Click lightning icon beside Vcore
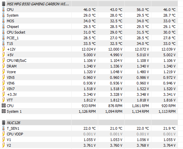The image size is (183, 149). (x=4, y=72)
